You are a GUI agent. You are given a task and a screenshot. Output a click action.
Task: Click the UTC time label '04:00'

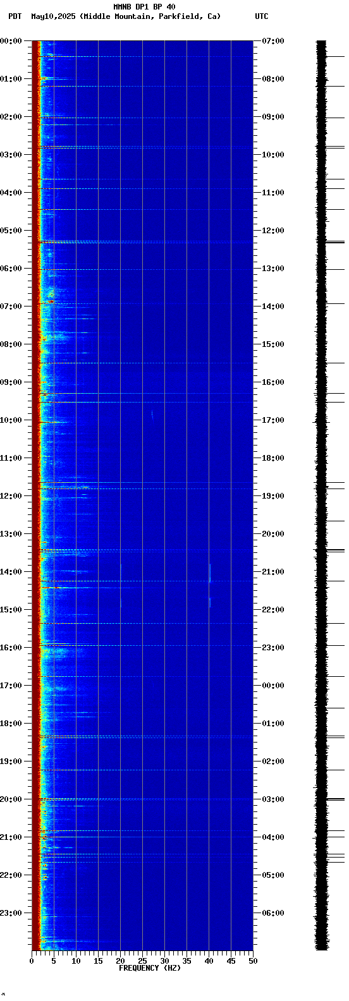click(273, 837)
